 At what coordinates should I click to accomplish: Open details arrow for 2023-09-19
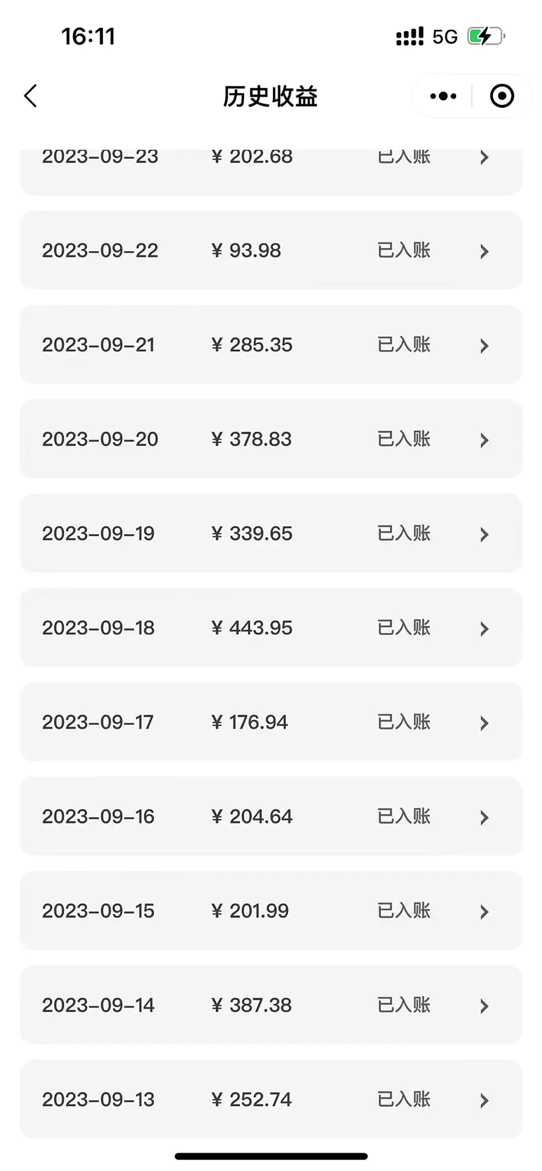click(x=484, y=534)
